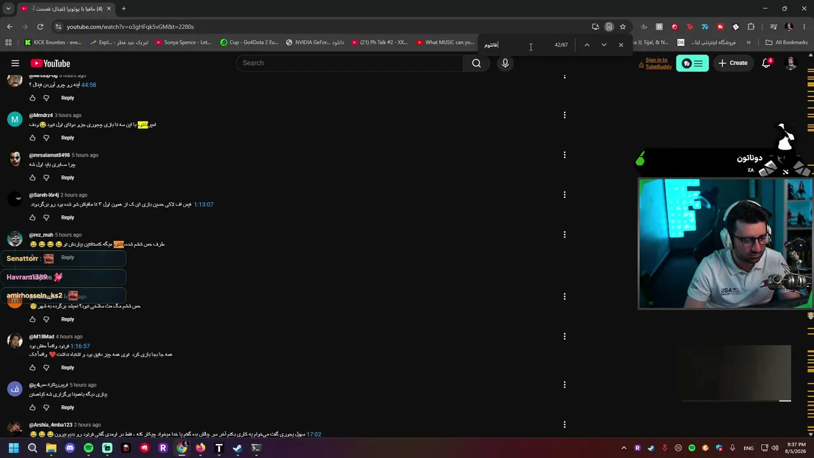Image resolution: width=814 pixels, height=458 pixels.
Task: Go to previous find-in-page match
Action: [587, 45]
